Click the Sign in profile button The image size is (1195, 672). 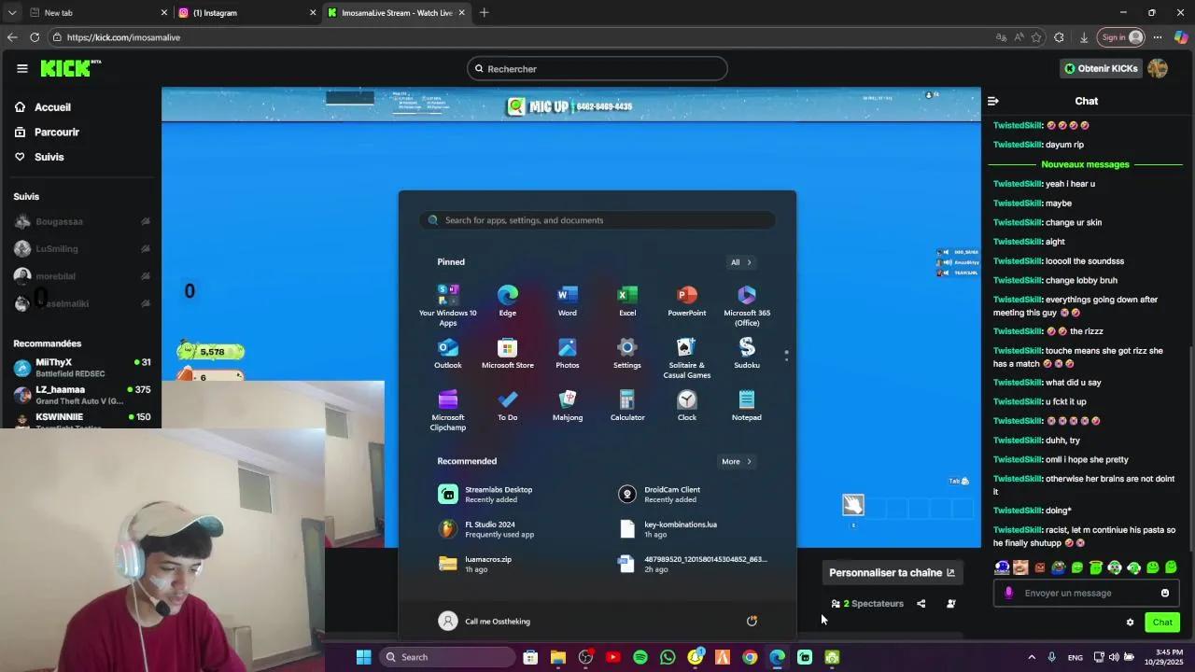[1121, 37]
